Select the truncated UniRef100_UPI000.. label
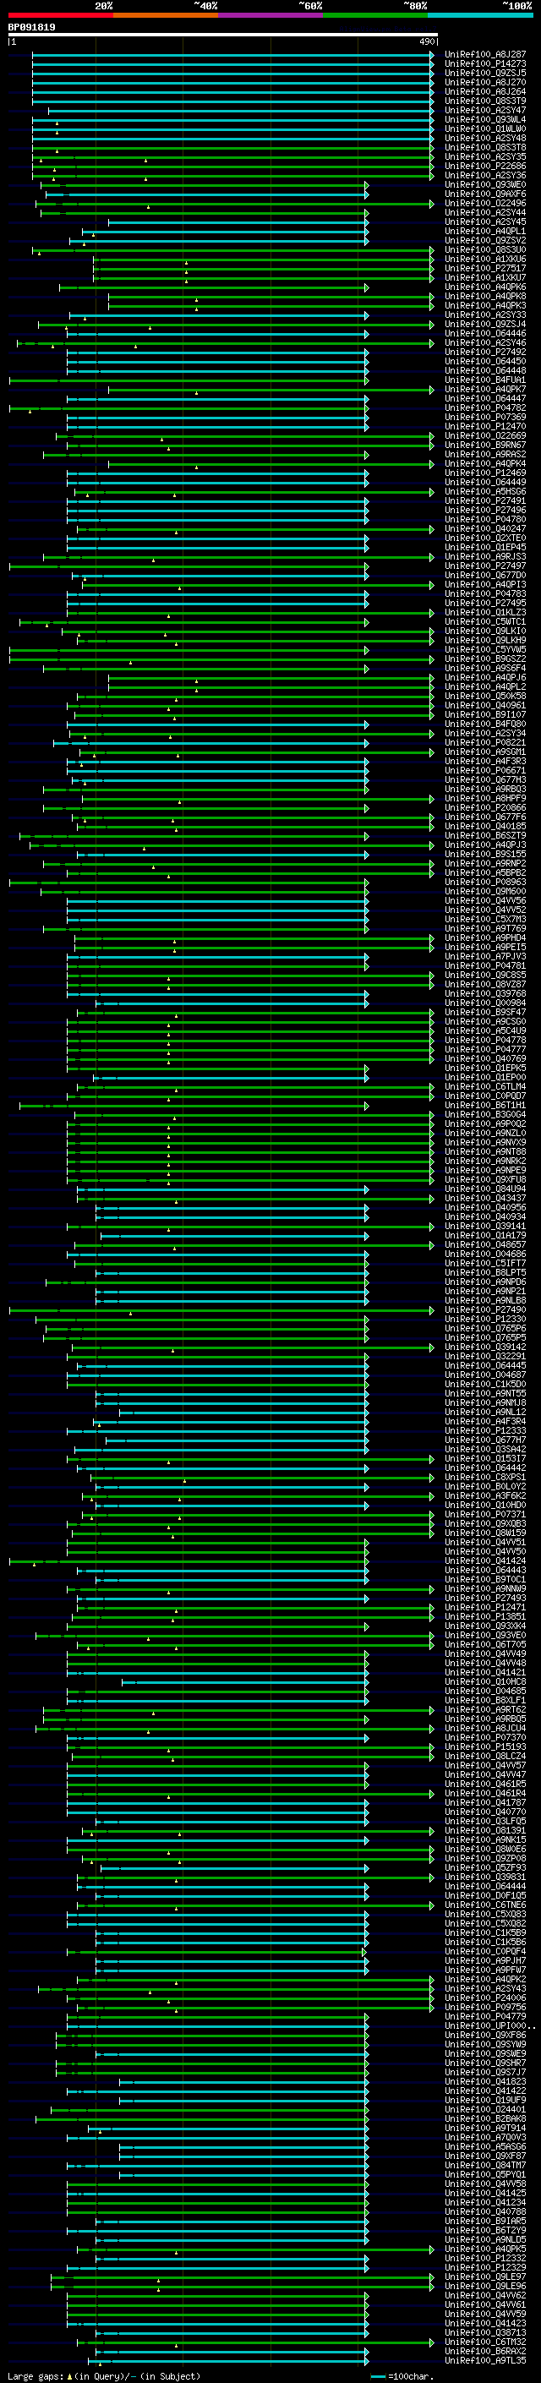Image resolution: width=541 pixels, height=2383 pixels. pyautogui.click(x=490, y=2026)
